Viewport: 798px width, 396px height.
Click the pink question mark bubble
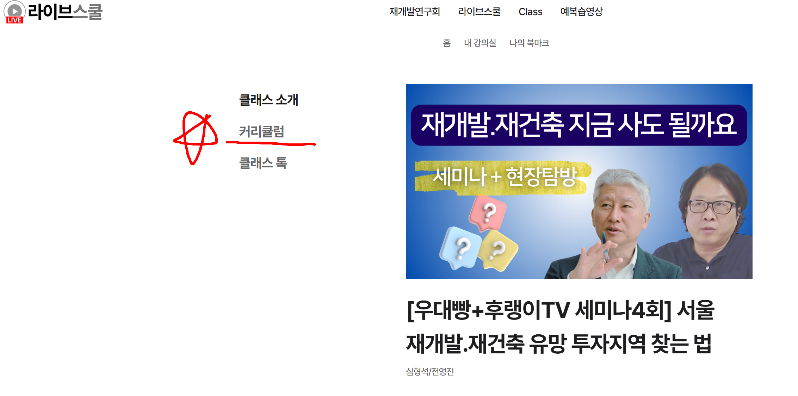(488, 213)
